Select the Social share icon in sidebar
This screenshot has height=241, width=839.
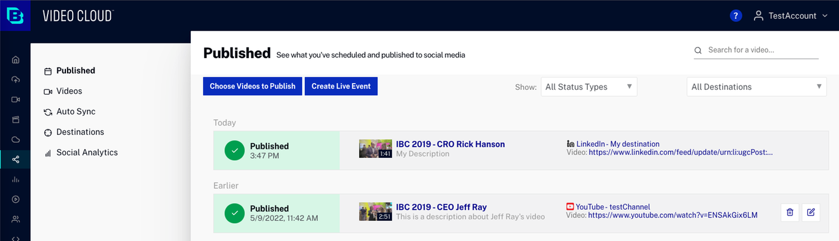click(x=16, y=160)
